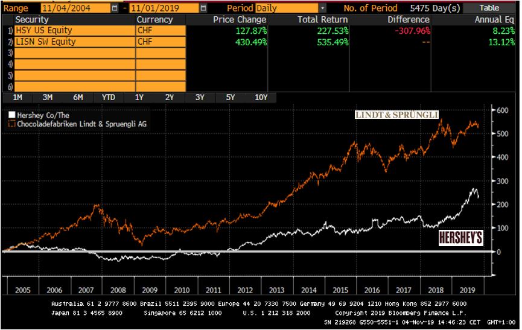Click the empty security field in row 3
This screenshot has width=522, height=330.
75,53
